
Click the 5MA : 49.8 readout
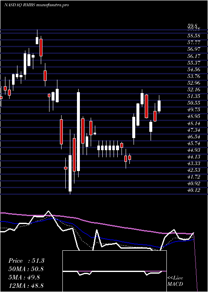[x=24, y=277]
